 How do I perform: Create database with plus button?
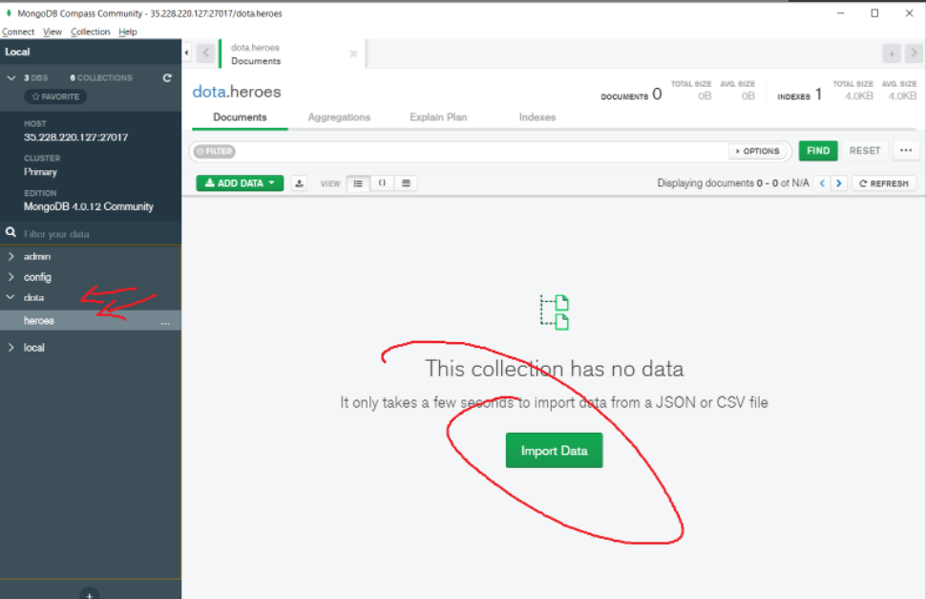(x=89, y=595)
